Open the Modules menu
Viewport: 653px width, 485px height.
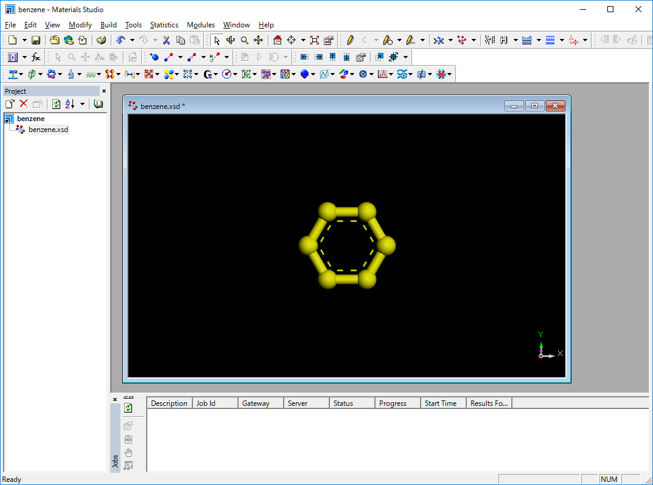coord(200,25)
